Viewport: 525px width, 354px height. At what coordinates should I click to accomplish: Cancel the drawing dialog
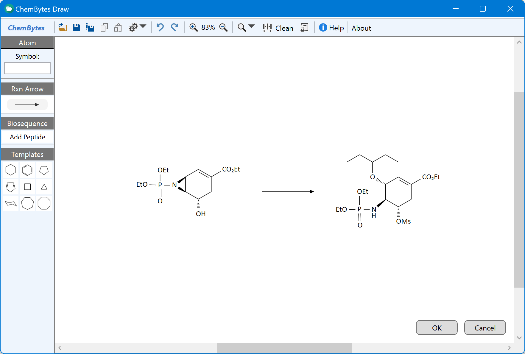point(485,328)
